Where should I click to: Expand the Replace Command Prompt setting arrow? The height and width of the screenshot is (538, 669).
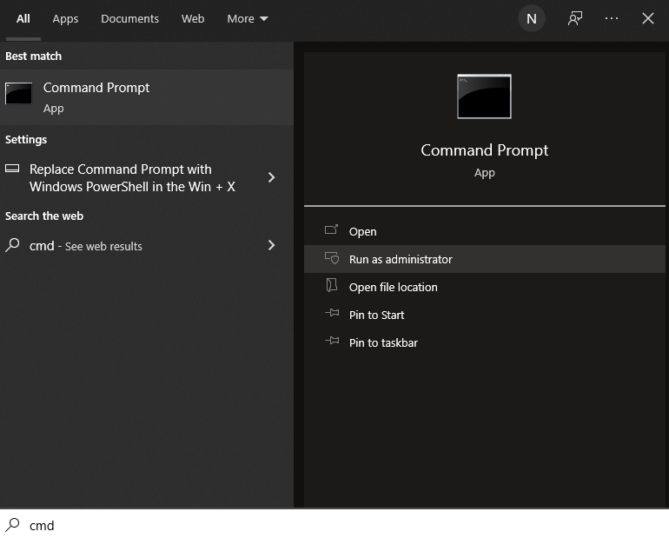[x=271, y=177]
